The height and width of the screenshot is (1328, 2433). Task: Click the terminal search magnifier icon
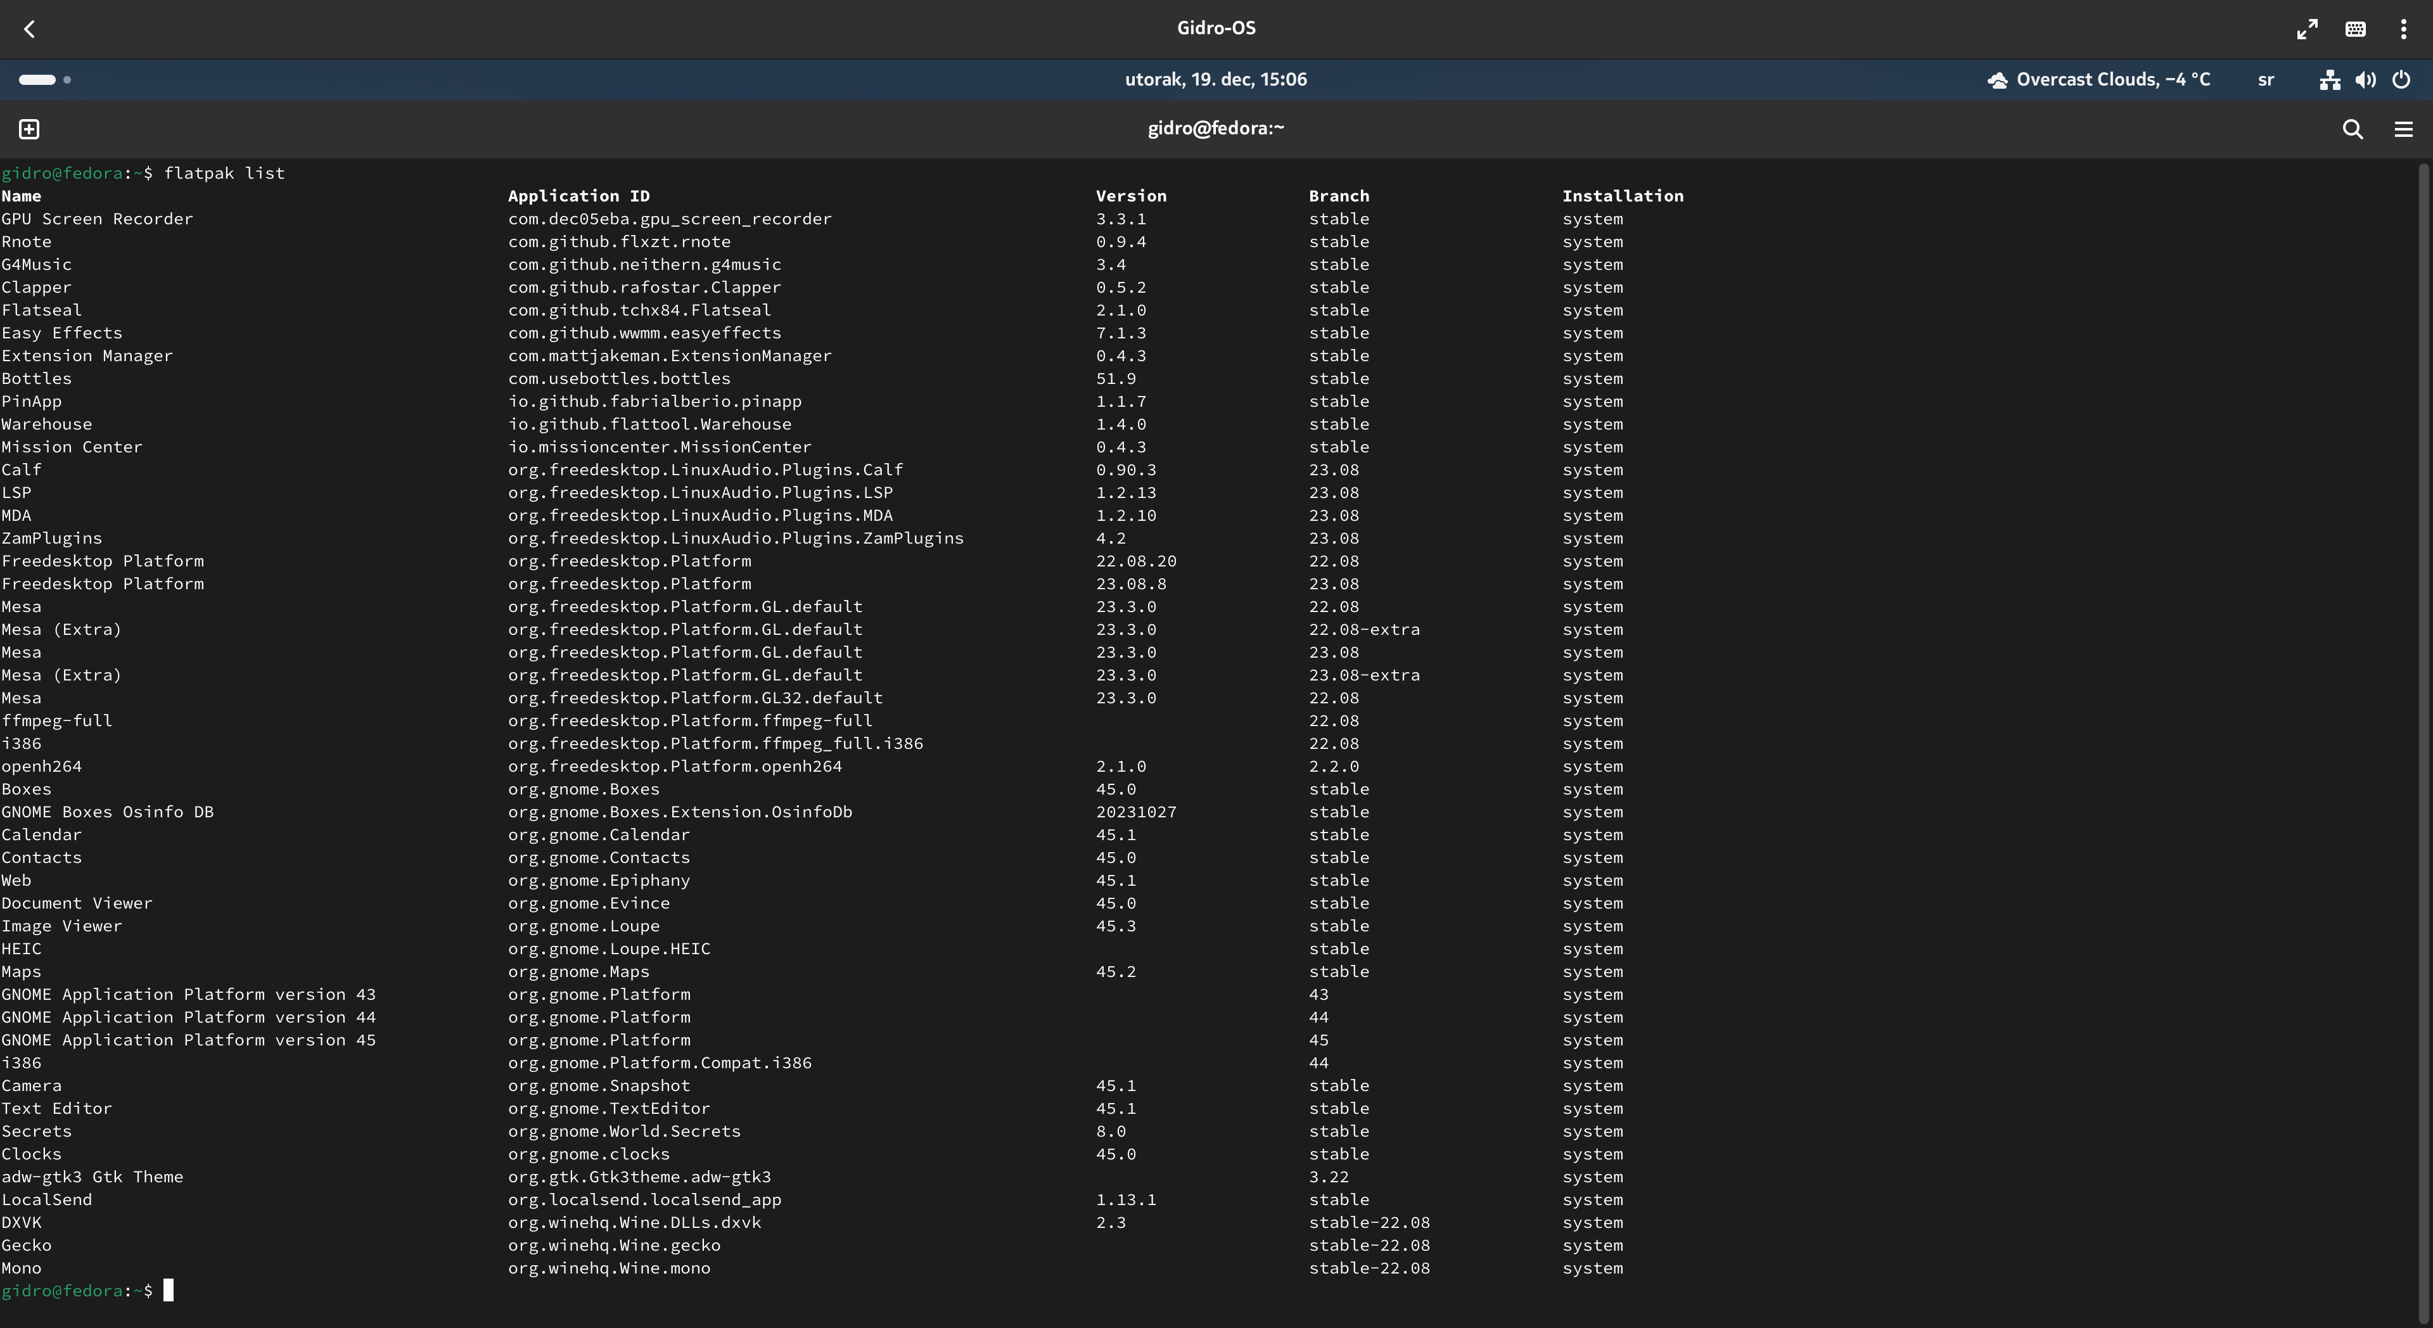coord(2353,129)
